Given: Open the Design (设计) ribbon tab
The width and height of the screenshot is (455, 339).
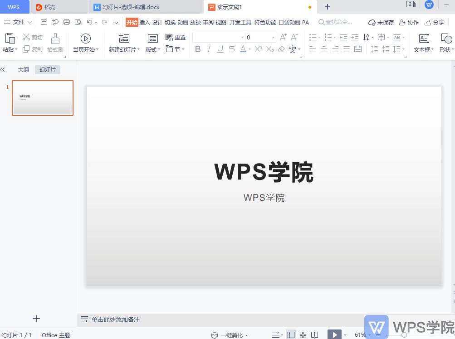Looking at the screenshot, I should coord(157,22).
